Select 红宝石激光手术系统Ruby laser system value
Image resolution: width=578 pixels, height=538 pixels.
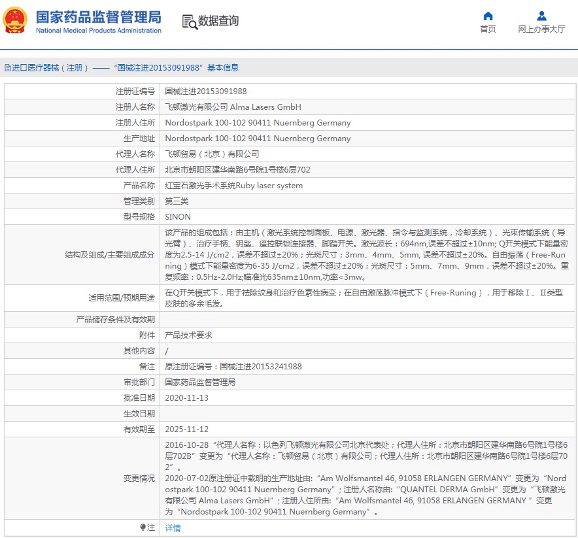click(x=233, y=186)
